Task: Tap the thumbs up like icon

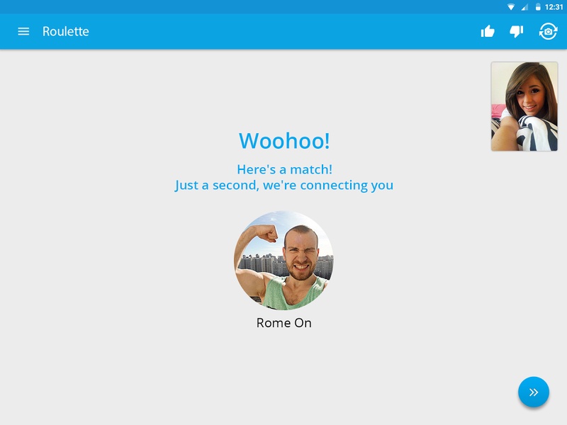Action: point(488,31)
